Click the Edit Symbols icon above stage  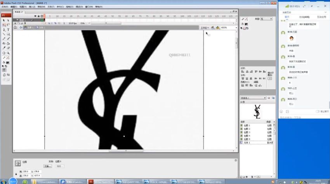pyautogui.click(x=218, y=28)
